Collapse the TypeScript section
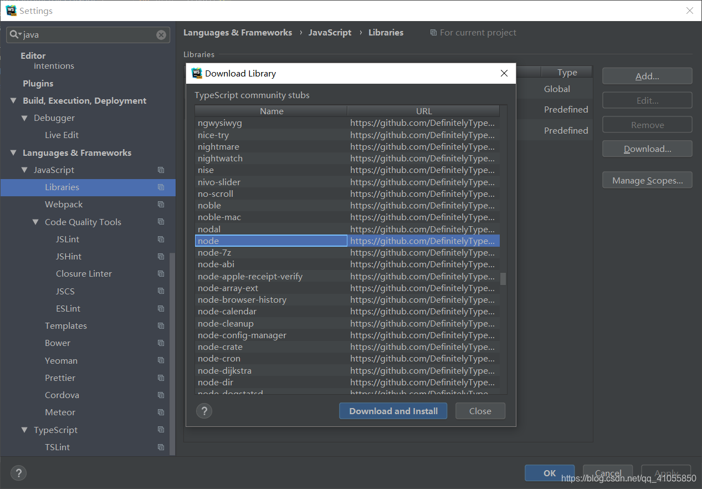Viewport: 702px width, 489px height. tap(24, 430)
